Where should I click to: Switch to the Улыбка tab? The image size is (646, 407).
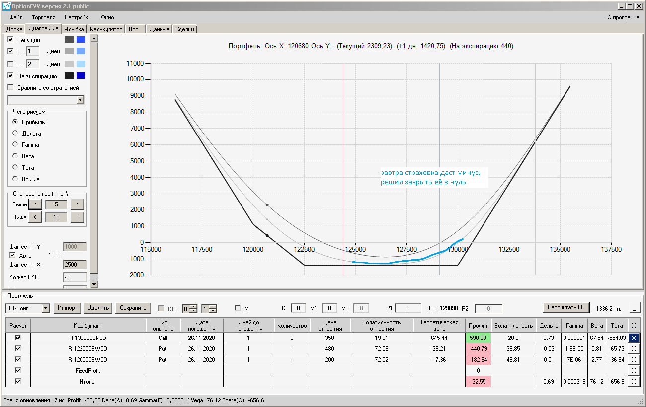coord(75,29)
